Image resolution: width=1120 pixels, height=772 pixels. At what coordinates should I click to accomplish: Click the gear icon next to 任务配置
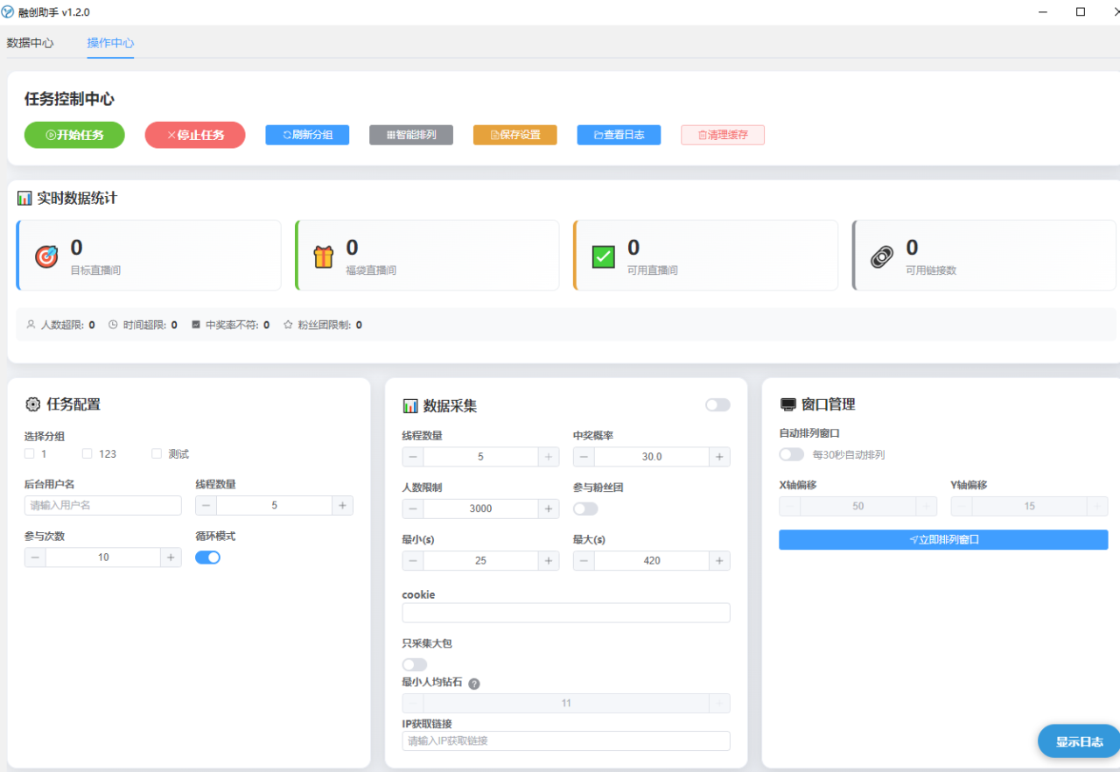(x=33, y=404)
